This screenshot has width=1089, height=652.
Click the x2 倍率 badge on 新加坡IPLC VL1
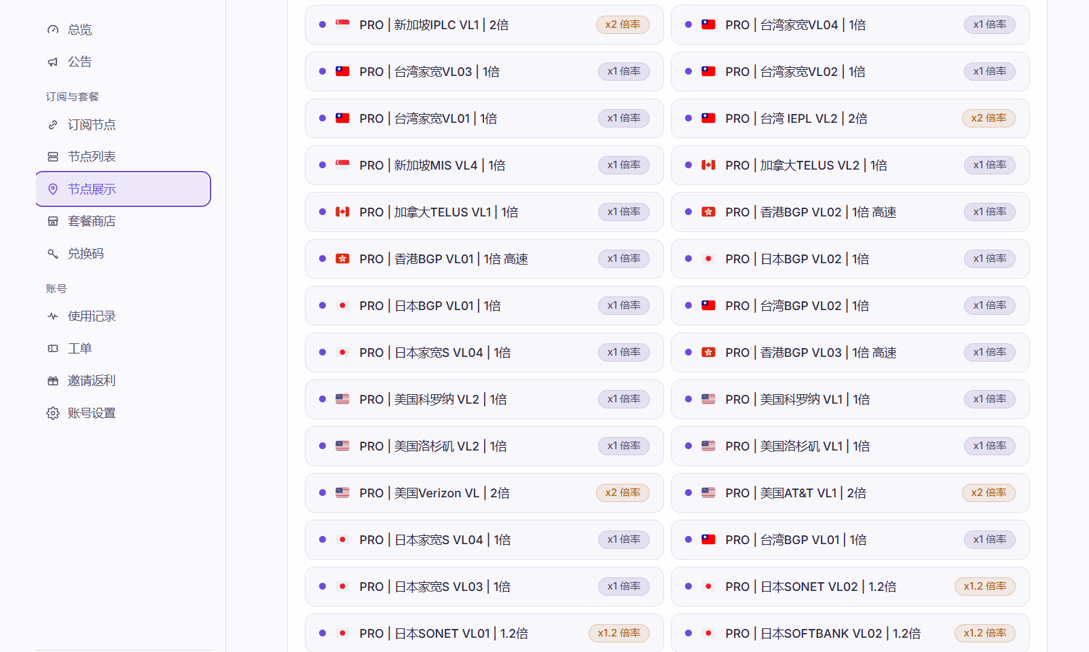pyautogui.click(x=623, y=24)
